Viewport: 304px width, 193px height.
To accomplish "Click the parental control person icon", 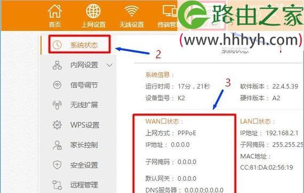I will pyautogui.click(x=57, y=145).
